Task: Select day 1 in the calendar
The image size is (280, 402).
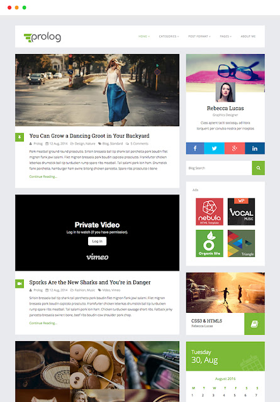Action: click(192, 395)
